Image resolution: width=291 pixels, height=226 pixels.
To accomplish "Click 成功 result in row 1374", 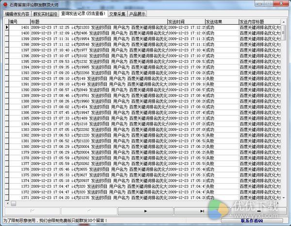I will click(210, 181).
